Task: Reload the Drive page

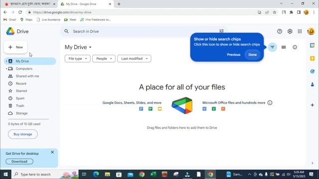Action: [x=20, y=12]
